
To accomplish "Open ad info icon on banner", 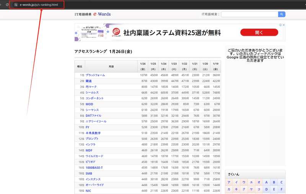I will pyautogui.click(x=280, y=25).
